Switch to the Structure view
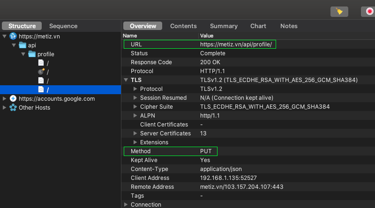The image size is (375, 208). click(x=22, y=26)
